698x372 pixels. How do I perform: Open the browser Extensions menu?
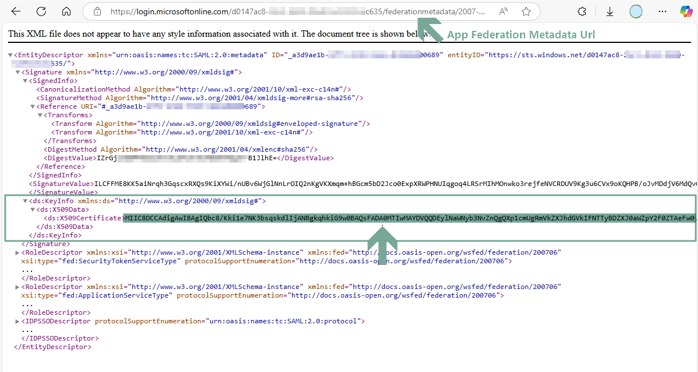click(582, 11)
